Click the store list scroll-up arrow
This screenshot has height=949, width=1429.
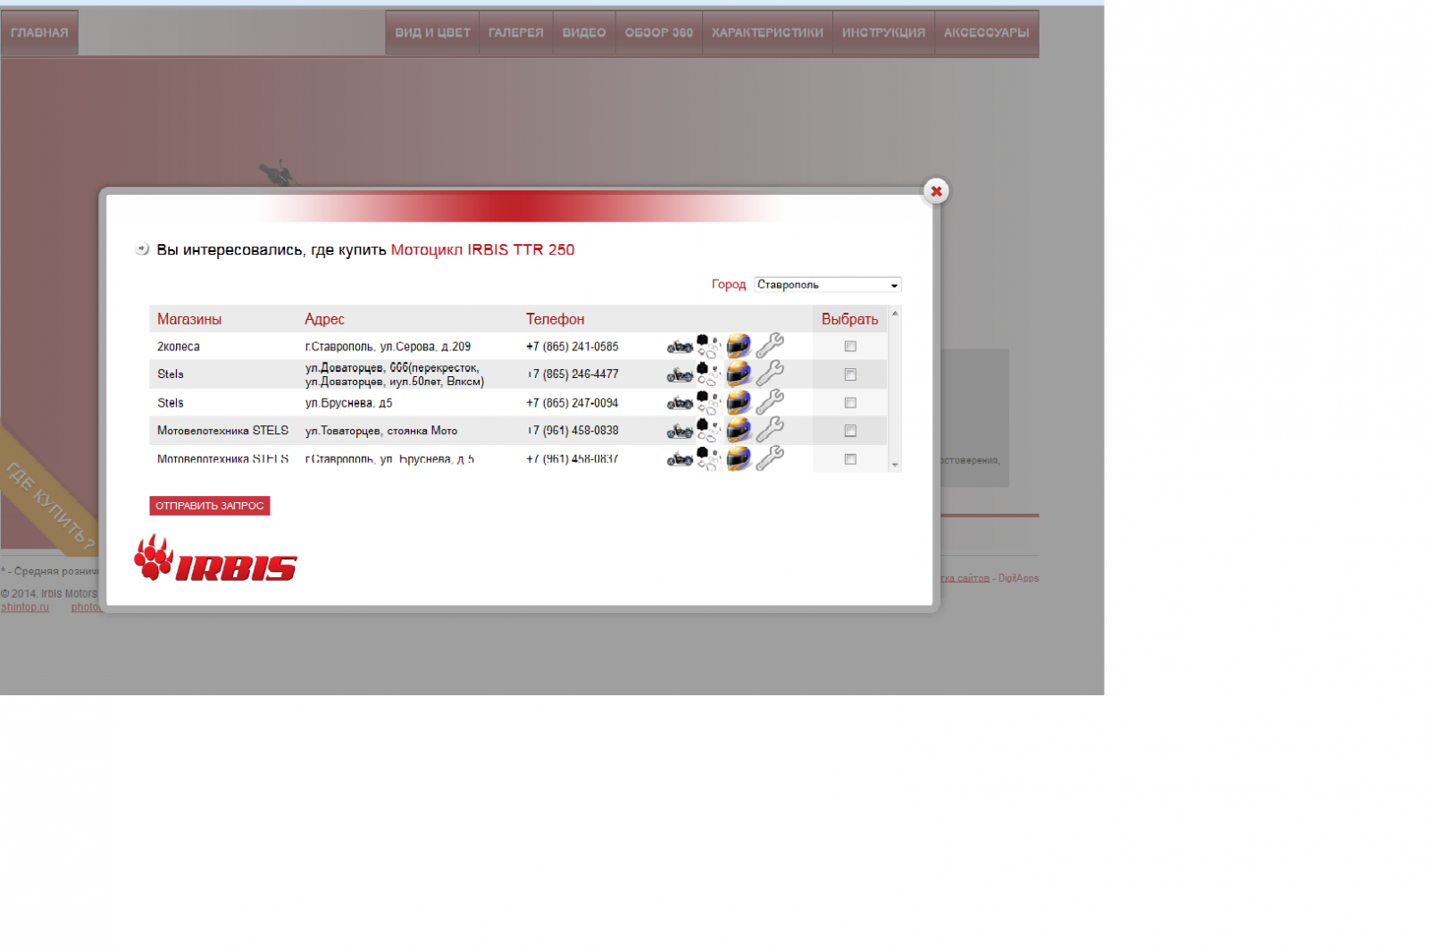895,314
